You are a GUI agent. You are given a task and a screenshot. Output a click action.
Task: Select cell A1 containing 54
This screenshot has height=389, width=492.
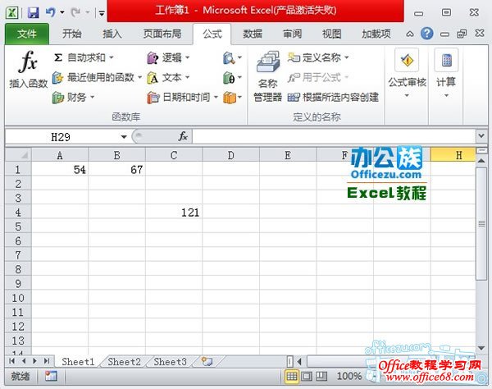60,169
